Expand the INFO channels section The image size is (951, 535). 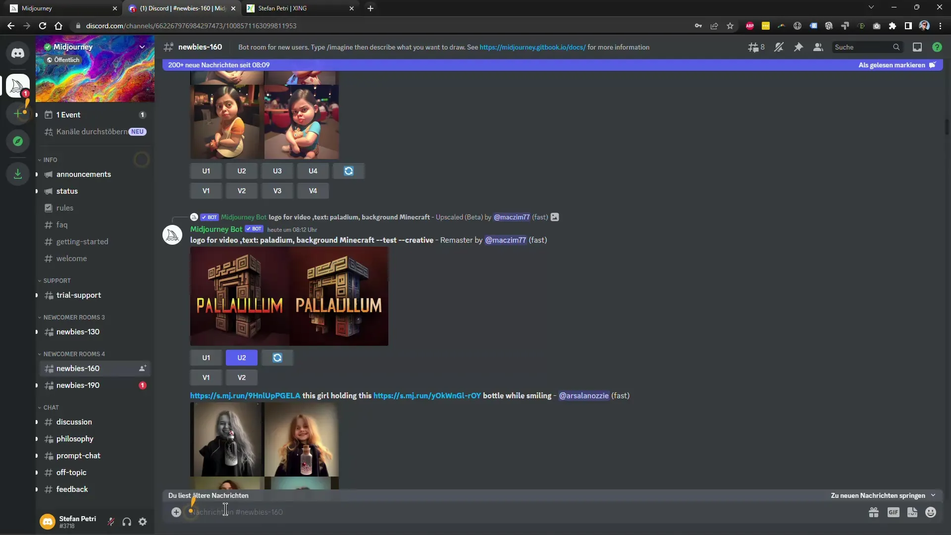pos(50,160)
